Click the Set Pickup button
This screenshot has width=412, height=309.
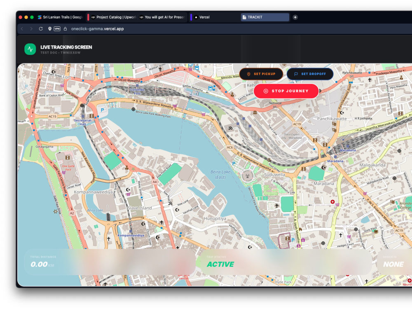(x=261, y=74)
